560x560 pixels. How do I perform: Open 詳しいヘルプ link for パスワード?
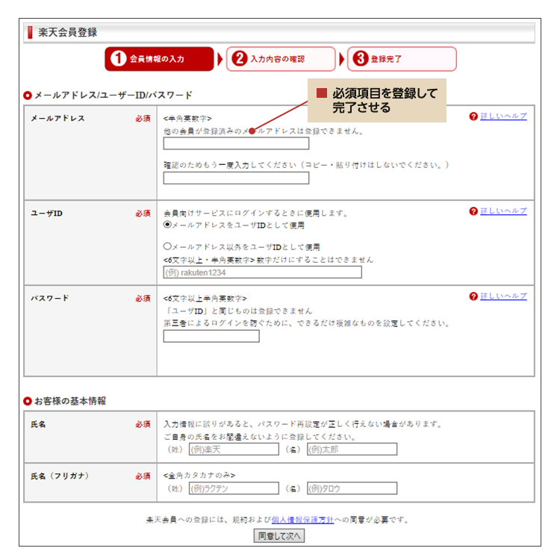[x=503, y=296]
